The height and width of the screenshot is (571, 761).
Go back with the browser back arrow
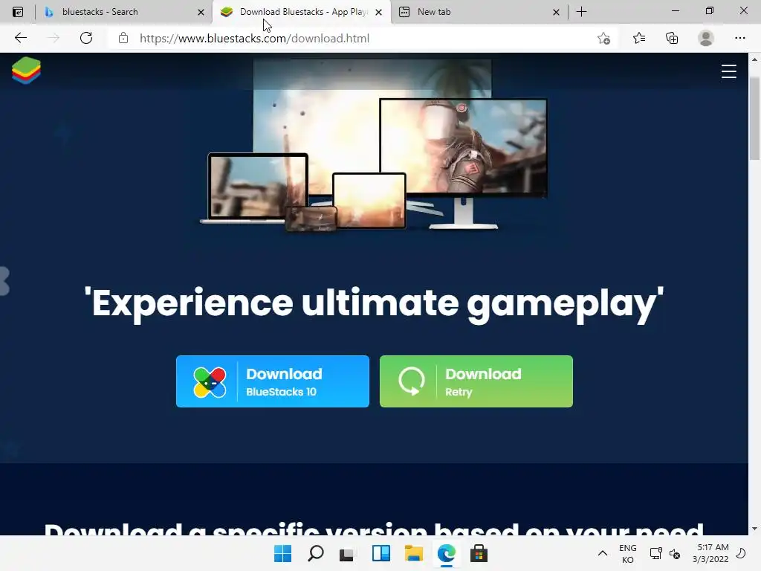coord(20,38)
